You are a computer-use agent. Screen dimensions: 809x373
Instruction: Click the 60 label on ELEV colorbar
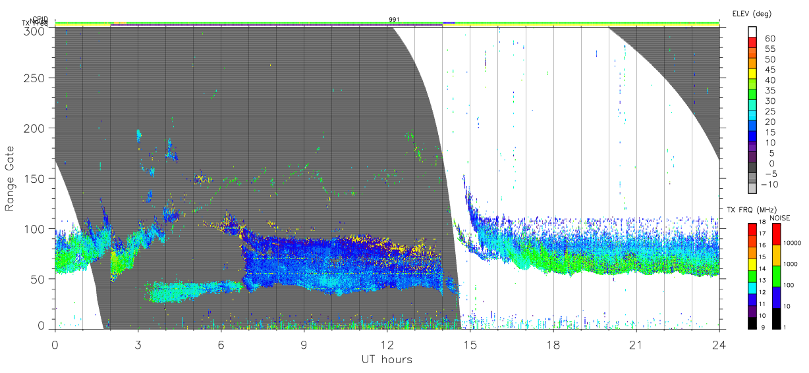coord(769,39)
